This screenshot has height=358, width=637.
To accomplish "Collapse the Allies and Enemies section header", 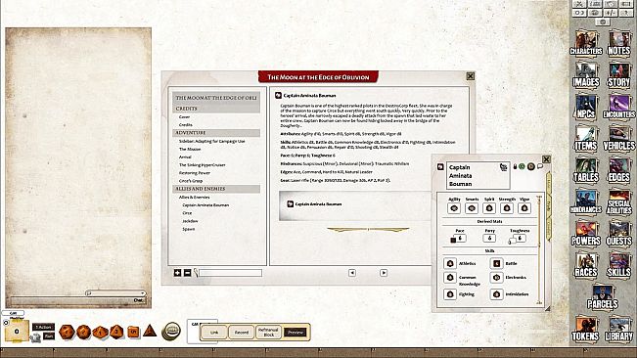I will coord(216,189).
